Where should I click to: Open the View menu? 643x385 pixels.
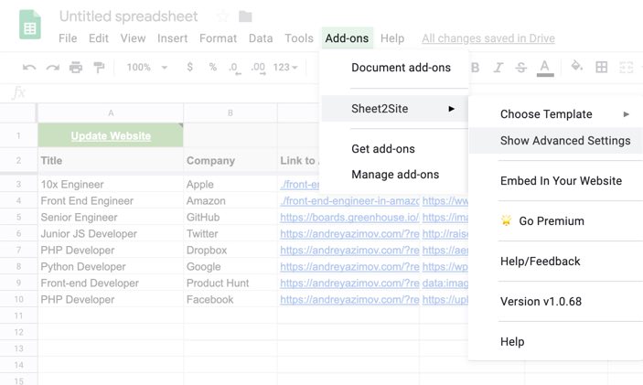pos(133,38)
